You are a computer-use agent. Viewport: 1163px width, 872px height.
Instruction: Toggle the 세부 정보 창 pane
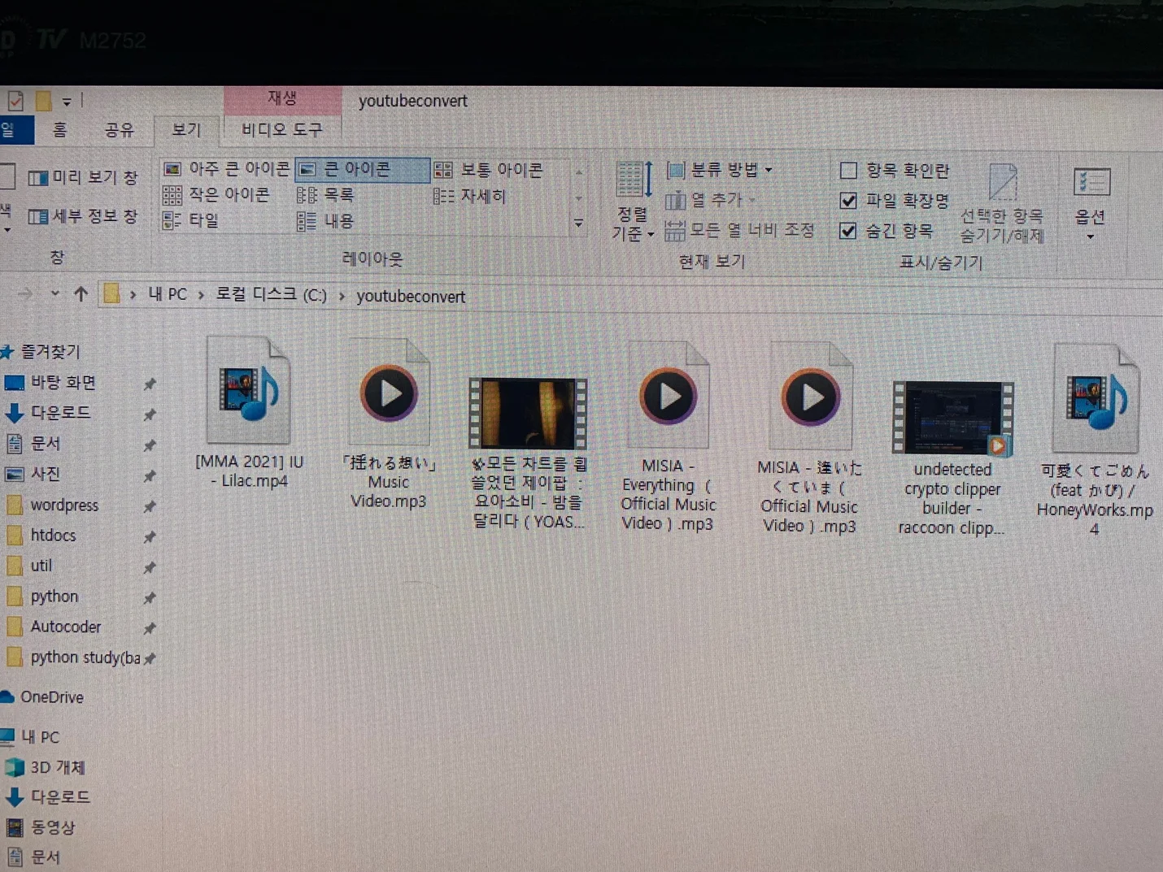(83, 216)
